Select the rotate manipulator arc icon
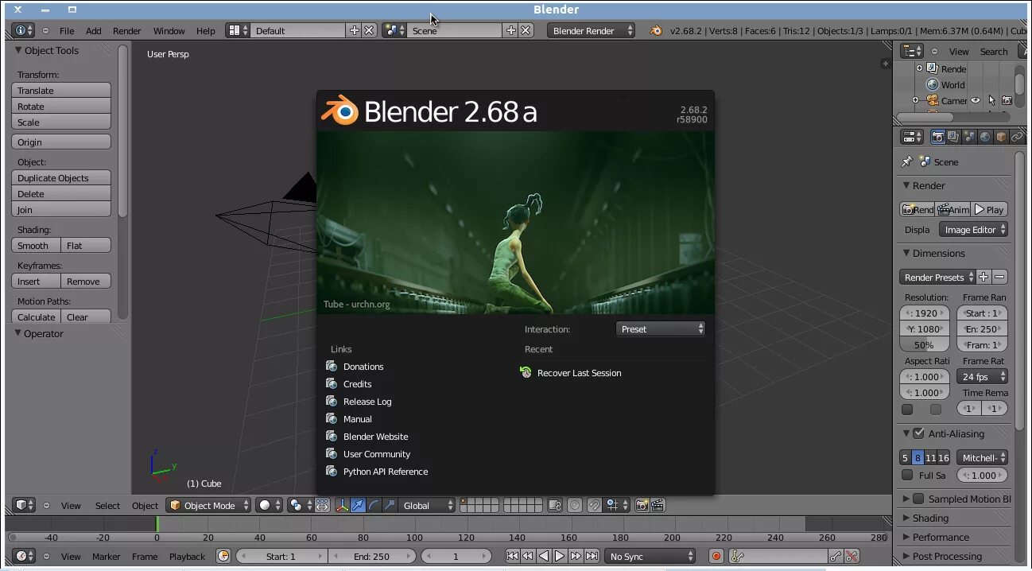 pos(374,505)
